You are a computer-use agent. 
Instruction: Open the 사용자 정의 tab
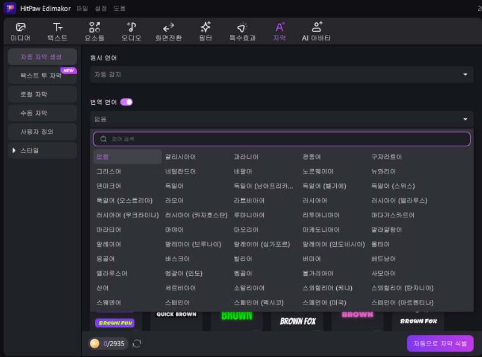click(42, 132)
